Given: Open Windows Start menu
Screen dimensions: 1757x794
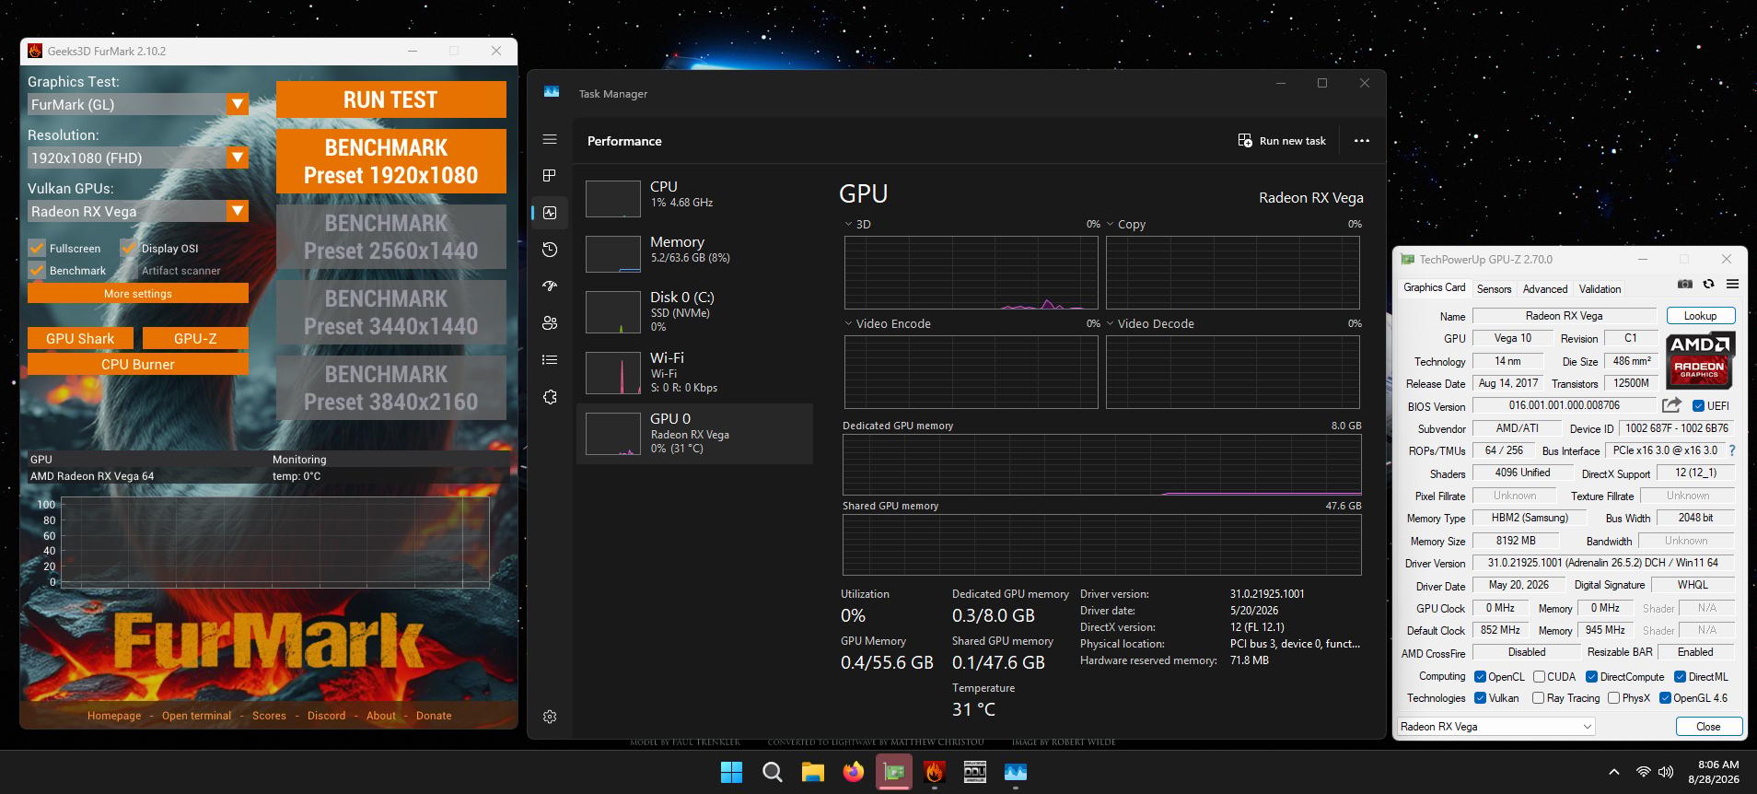Looking at the screenshot, I should [x=731, y=772].
